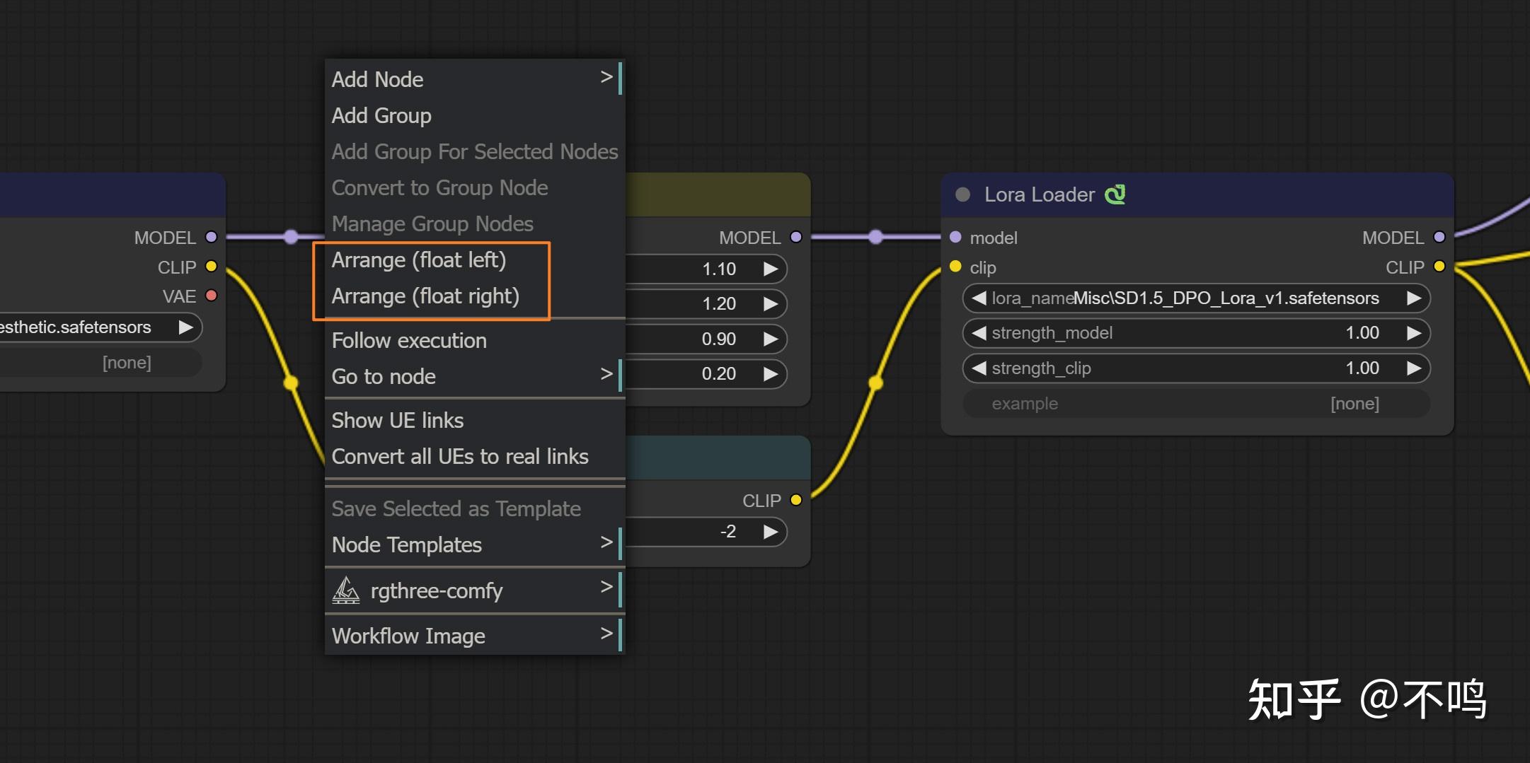Click Convert all UEs to real links
The height and width of the screenshot is (763, 1530).
tap(460, 457)
